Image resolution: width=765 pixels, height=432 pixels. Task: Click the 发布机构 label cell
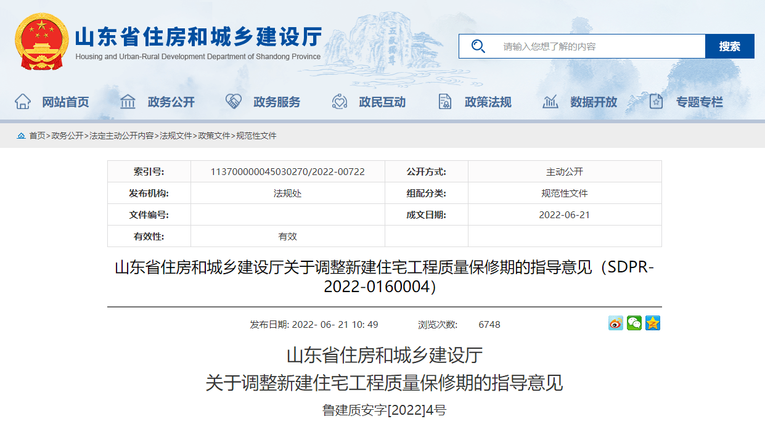pos(149,194)
